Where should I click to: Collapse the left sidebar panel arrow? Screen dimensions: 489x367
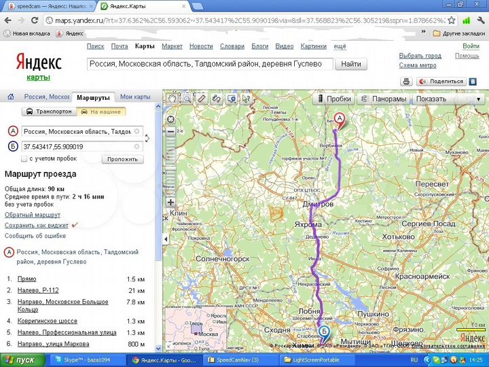pos(166,239)
